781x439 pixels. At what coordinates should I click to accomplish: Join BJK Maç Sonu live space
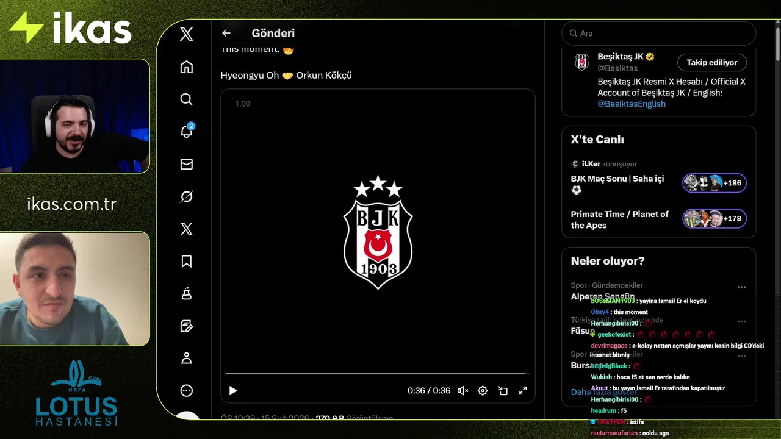(617, 184)
